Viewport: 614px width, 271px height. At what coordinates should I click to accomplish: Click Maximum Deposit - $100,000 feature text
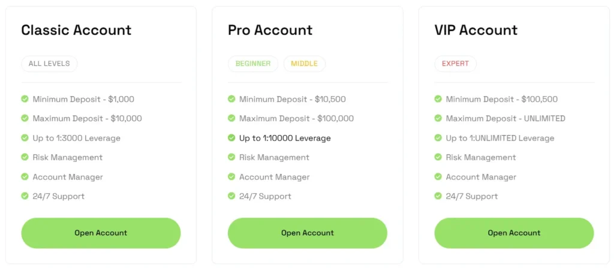[296, 118]
